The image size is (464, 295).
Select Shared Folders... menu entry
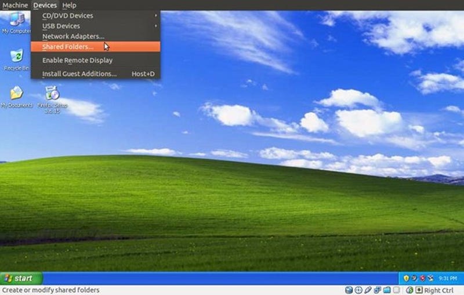(x=96, y=47)
